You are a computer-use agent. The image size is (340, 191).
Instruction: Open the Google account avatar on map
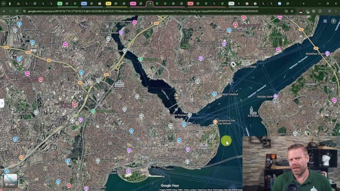(x=334, y=21)
